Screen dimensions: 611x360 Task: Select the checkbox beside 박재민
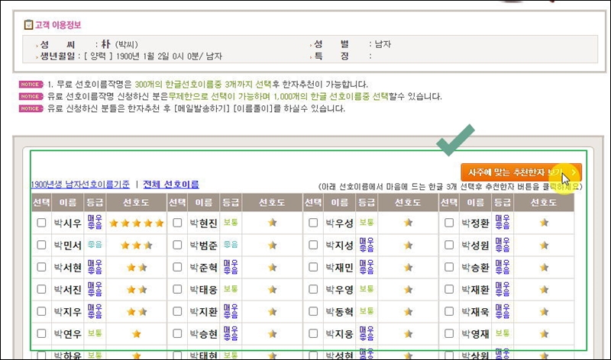coord(313,267)
